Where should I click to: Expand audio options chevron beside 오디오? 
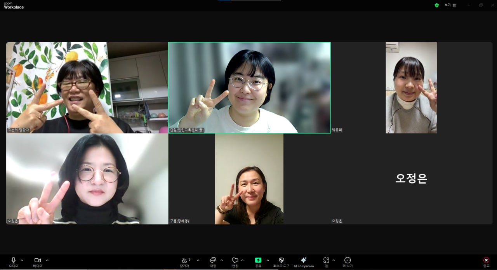22,260
